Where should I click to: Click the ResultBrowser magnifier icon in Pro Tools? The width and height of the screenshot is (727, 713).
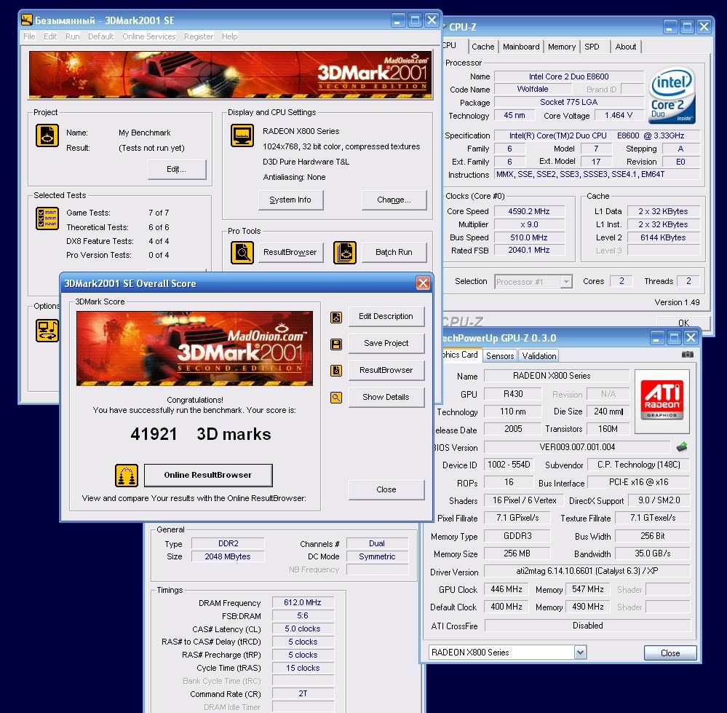tap(242, 253)
